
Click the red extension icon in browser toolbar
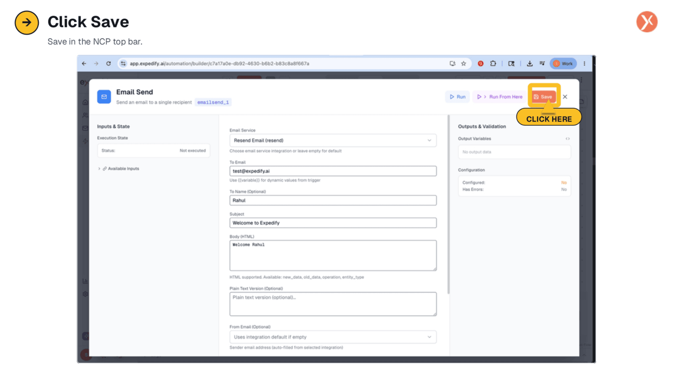point(480,63)
